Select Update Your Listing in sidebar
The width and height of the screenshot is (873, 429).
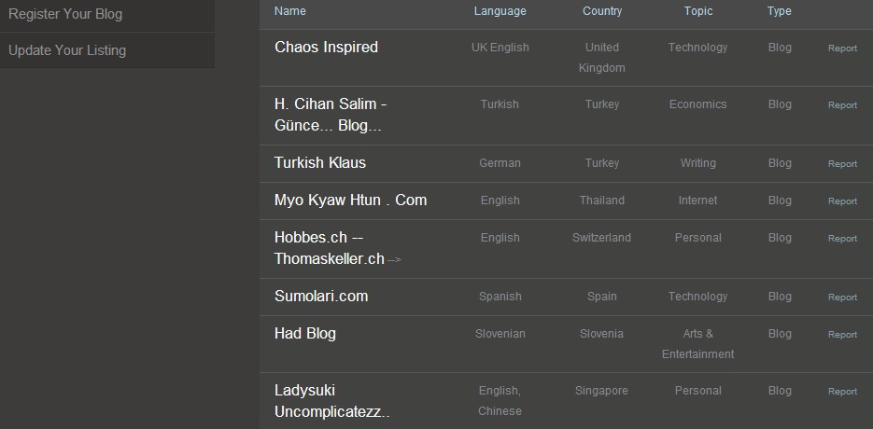(x=67, y=50)
